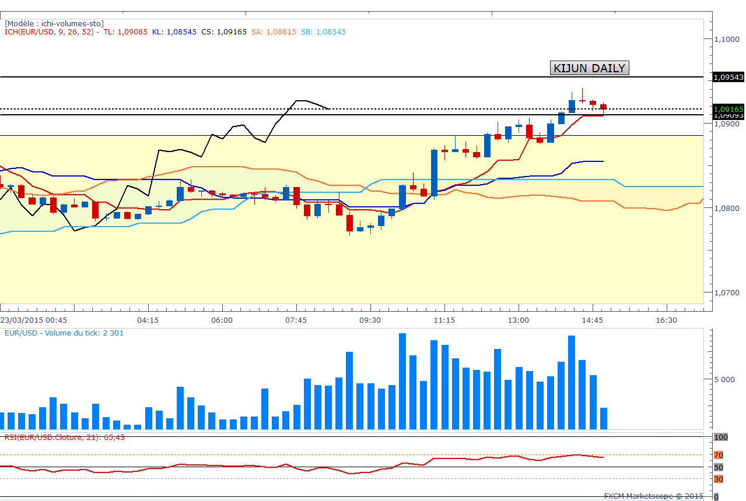
Task: Select the 1,09543 price marker on axis
Action: coord(729,77)
